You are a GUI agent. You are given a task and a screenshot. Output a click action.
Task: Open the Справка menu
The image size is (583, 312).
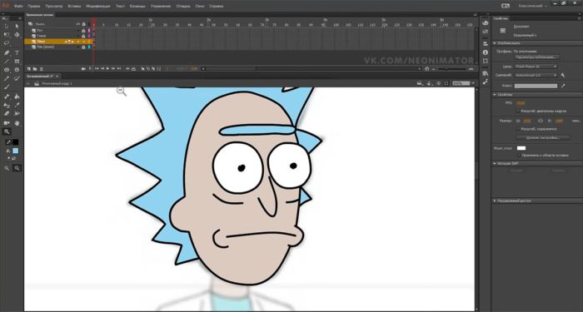point(217,7)
